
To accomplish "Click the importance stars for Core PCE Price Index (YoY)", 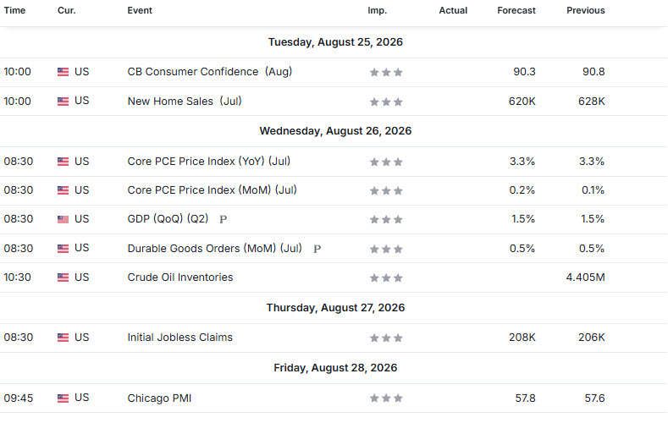I will click(x=386, y=162).
